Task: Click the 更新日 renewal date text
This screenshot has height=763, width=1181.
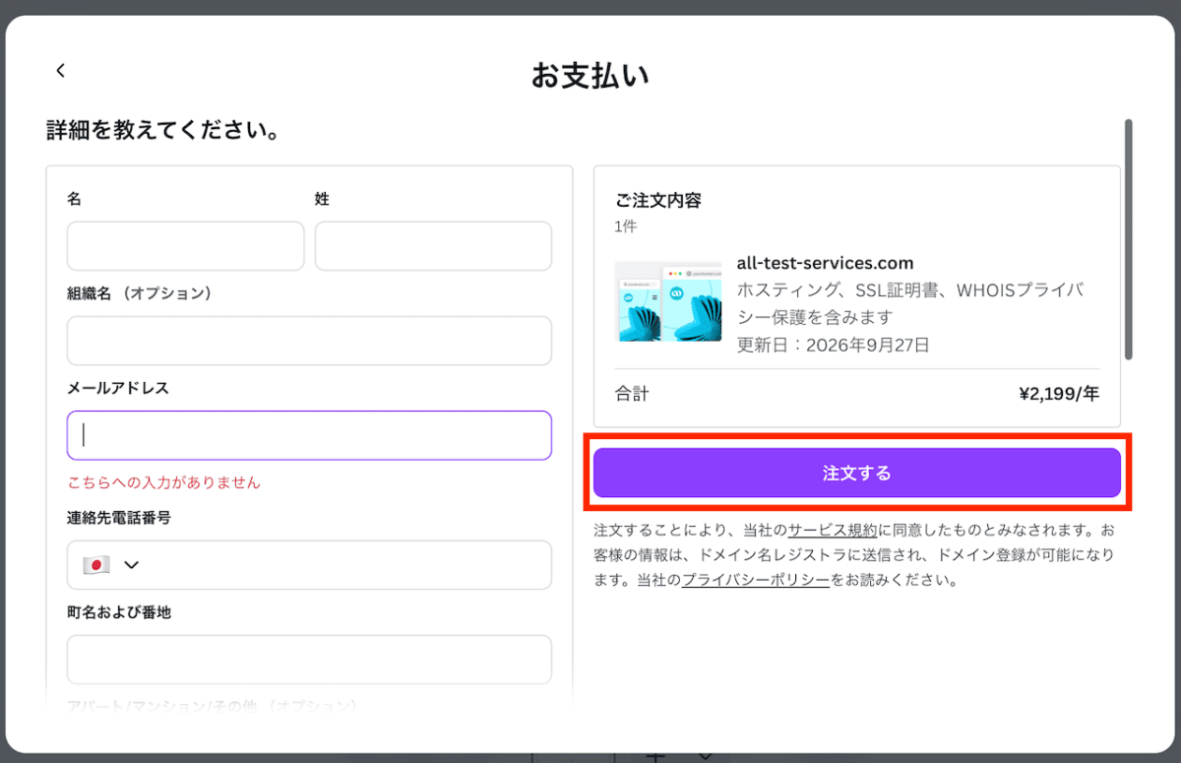Action: click(x=833, y=345)
